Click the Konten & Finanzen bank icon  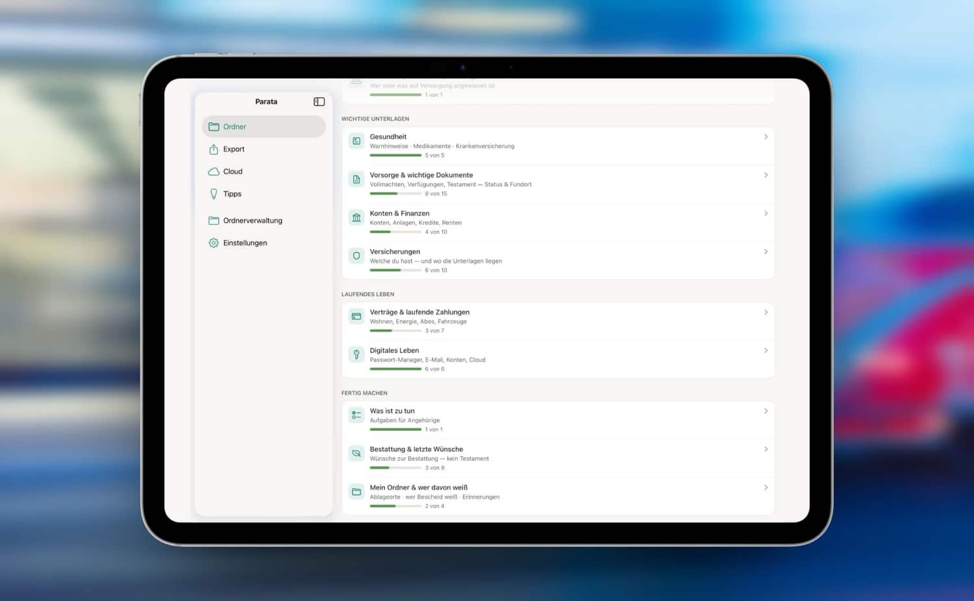356,217
